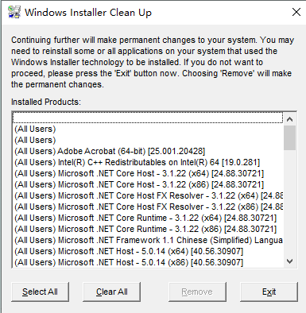Screen dimensions: 306x313
Task: Close the Windows Installer Clean Up dialog
Action: click(296, 12)
